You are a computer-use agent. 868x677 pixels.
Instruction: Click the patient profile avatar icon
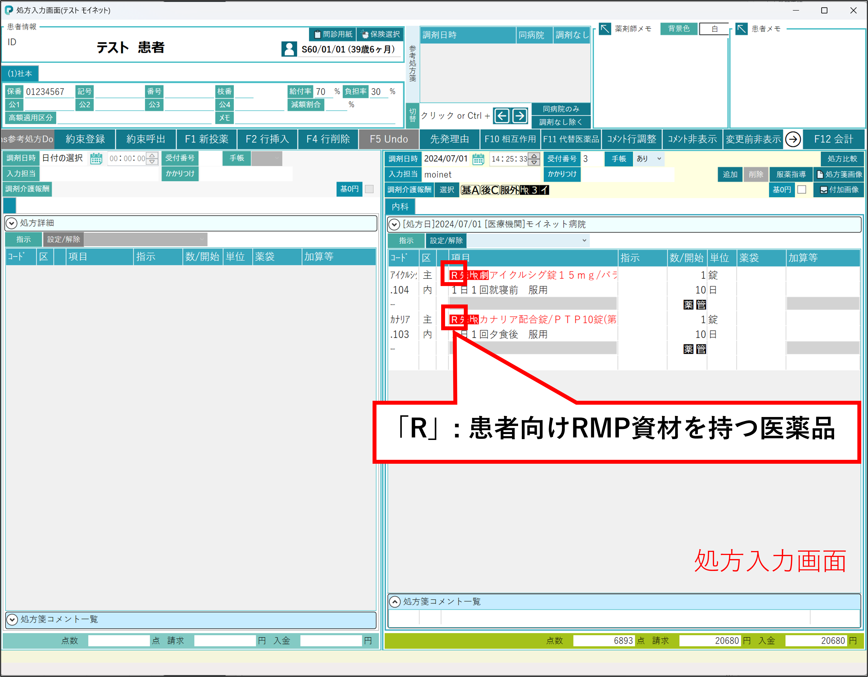[x=289, y=49]
